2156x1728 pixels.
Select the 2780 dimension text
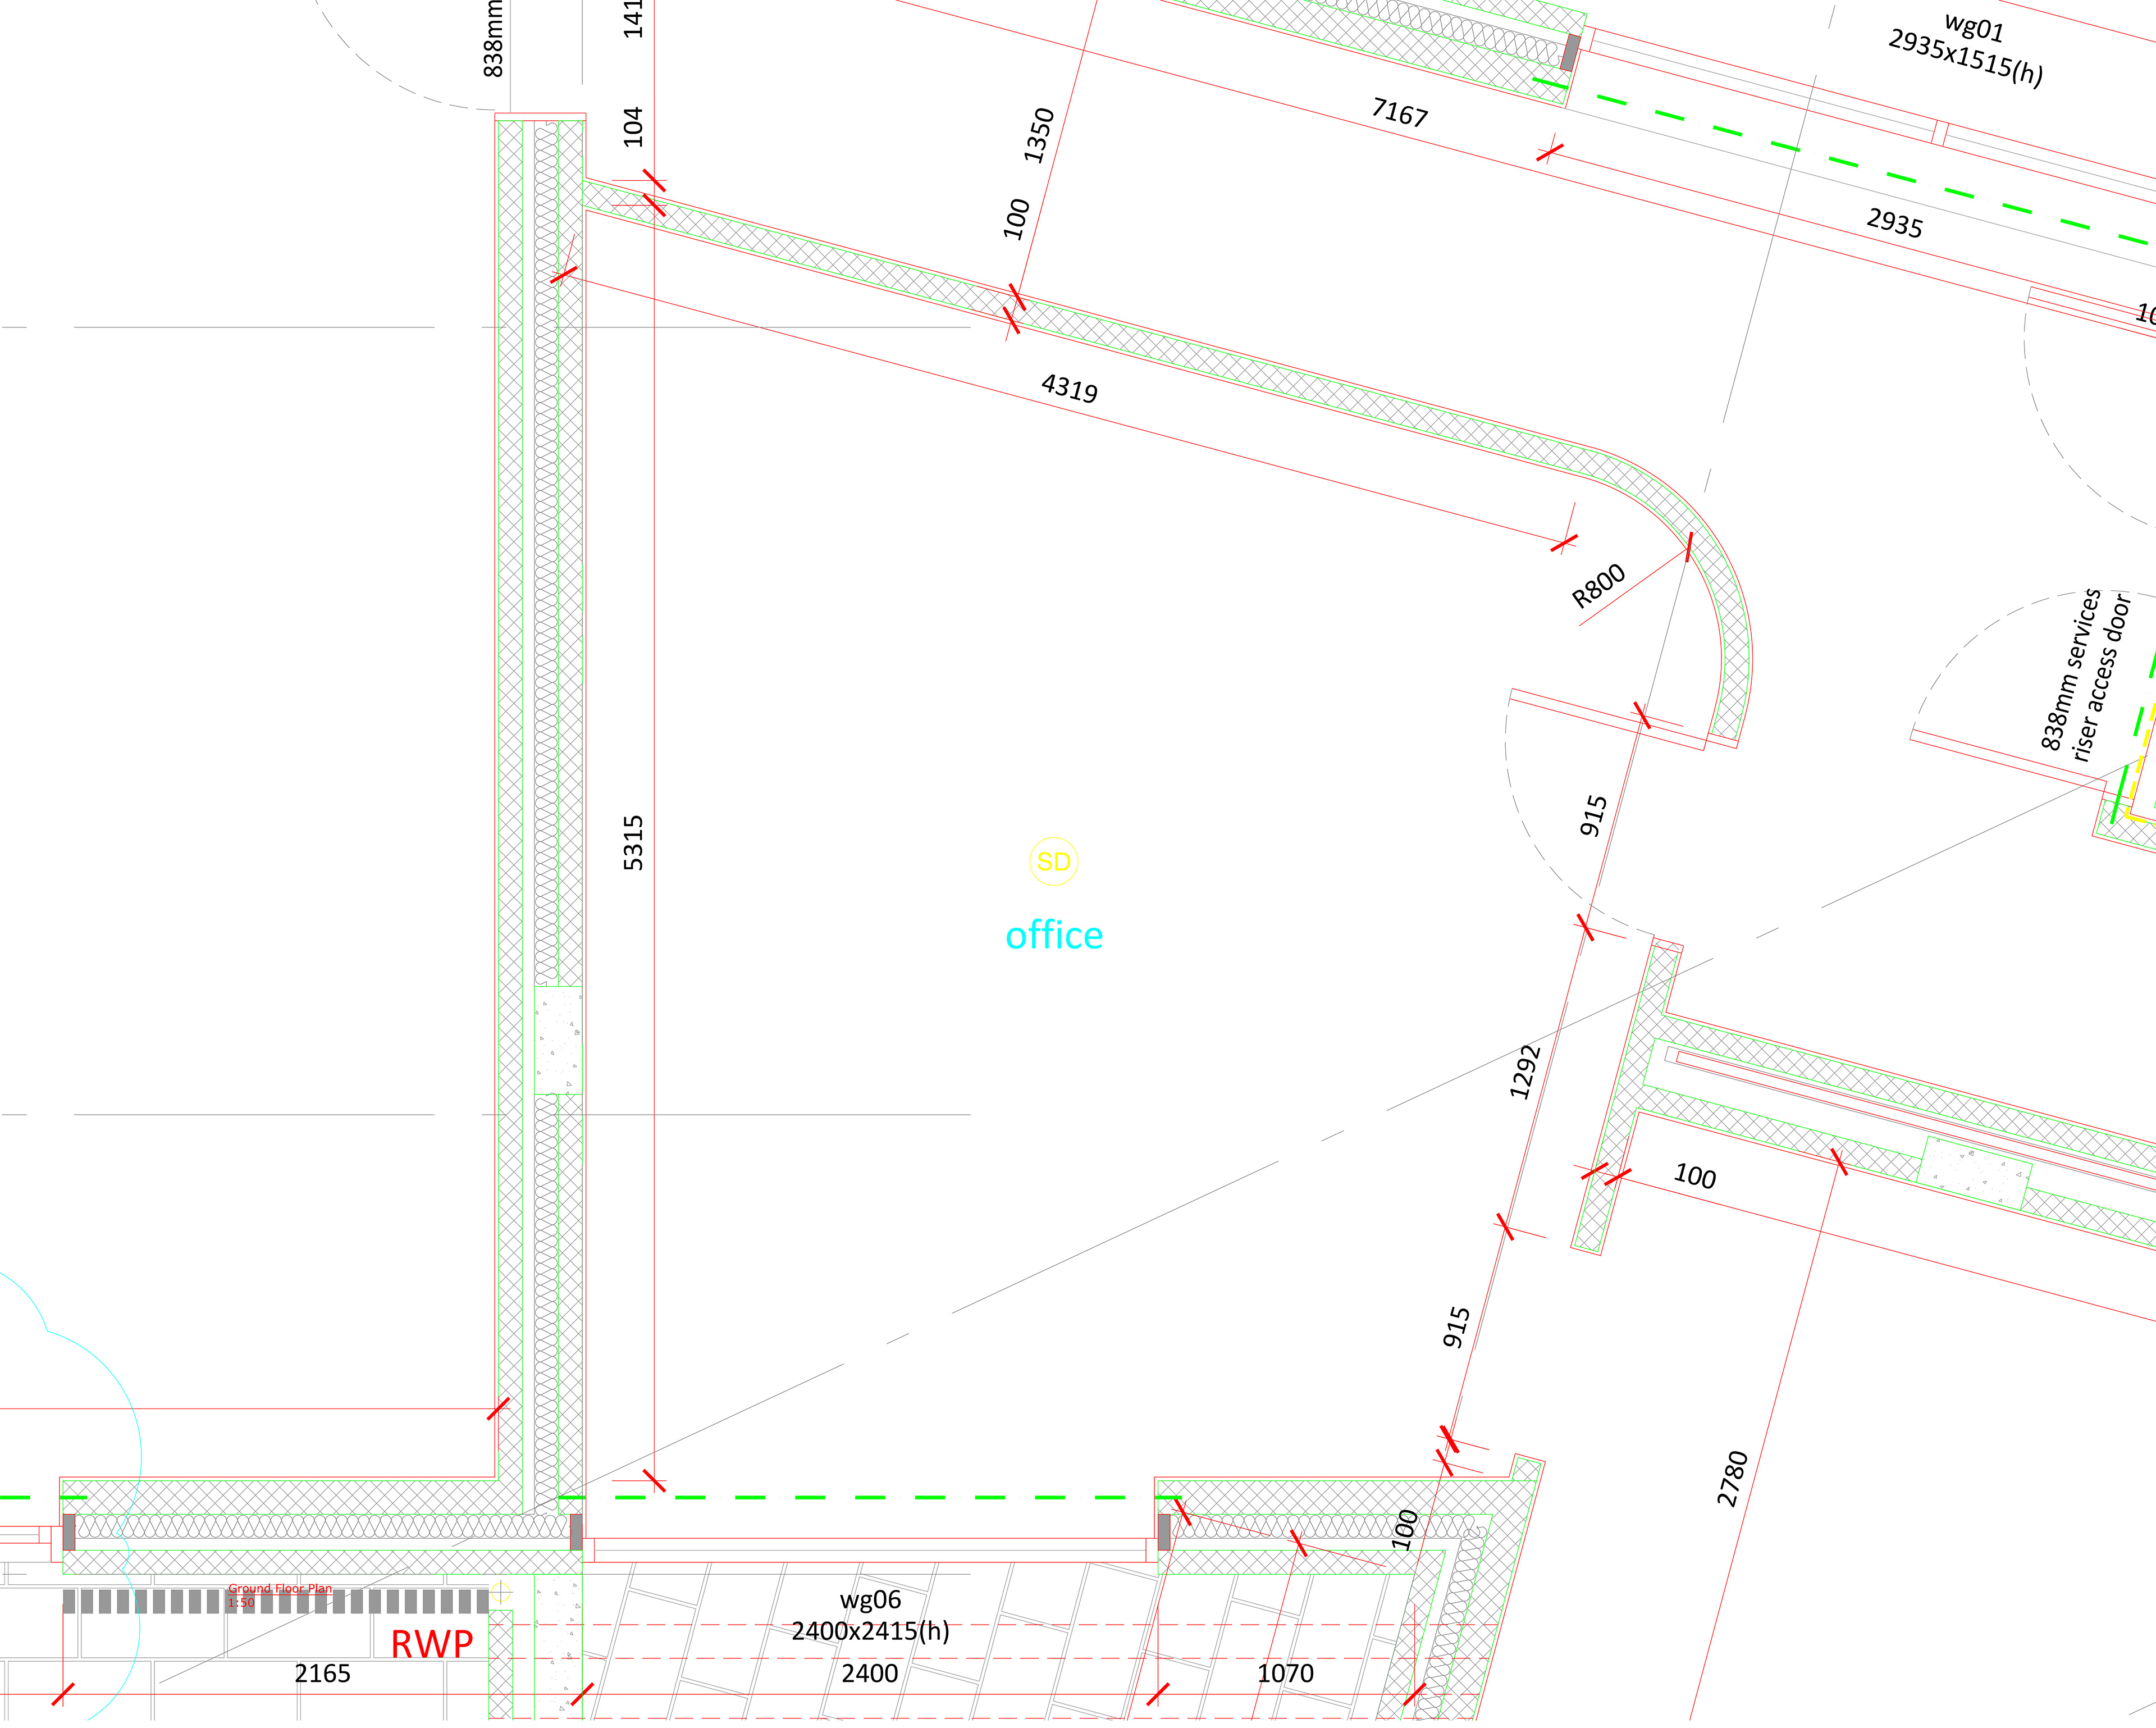click(x=1732, y=1478)
